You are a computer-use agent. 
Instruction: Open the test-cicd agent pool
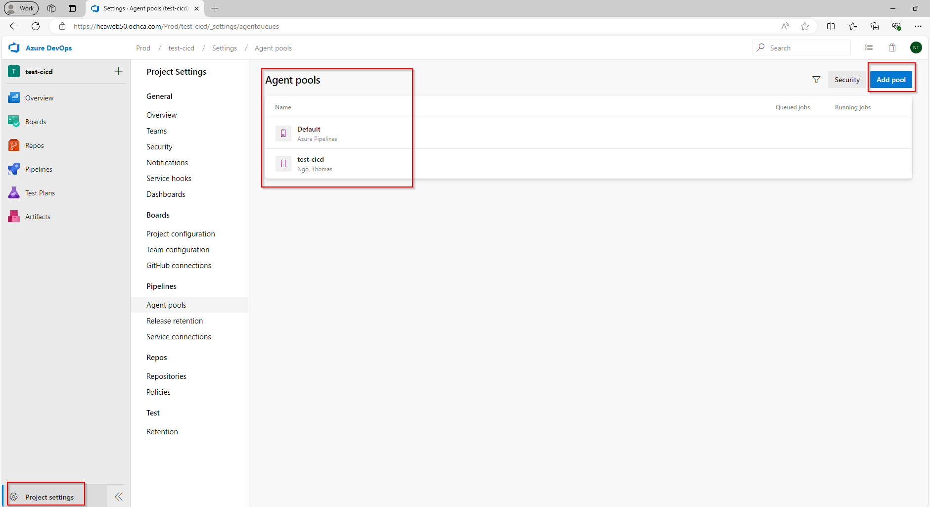(x=589, y=164)
